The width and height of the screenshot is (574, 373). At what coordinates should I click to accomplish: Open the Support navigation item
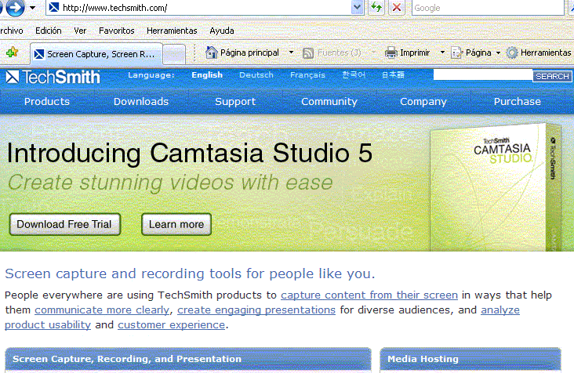click(235, 102)
